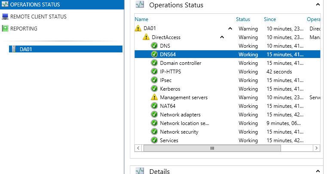Collapse the Operations Status panel

click(x=318, y=5)
